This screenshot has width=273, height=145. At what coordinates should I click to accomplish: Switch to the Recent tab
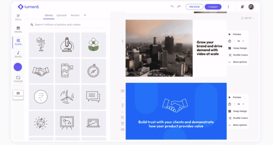(x=75, y=15)
